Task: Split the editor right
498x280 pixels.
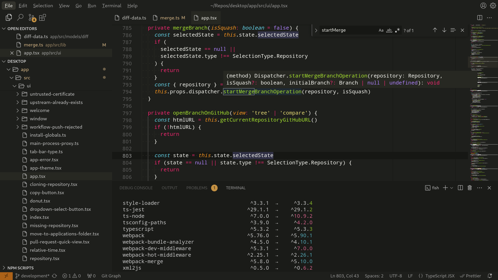Action: [x=480, y=18]
